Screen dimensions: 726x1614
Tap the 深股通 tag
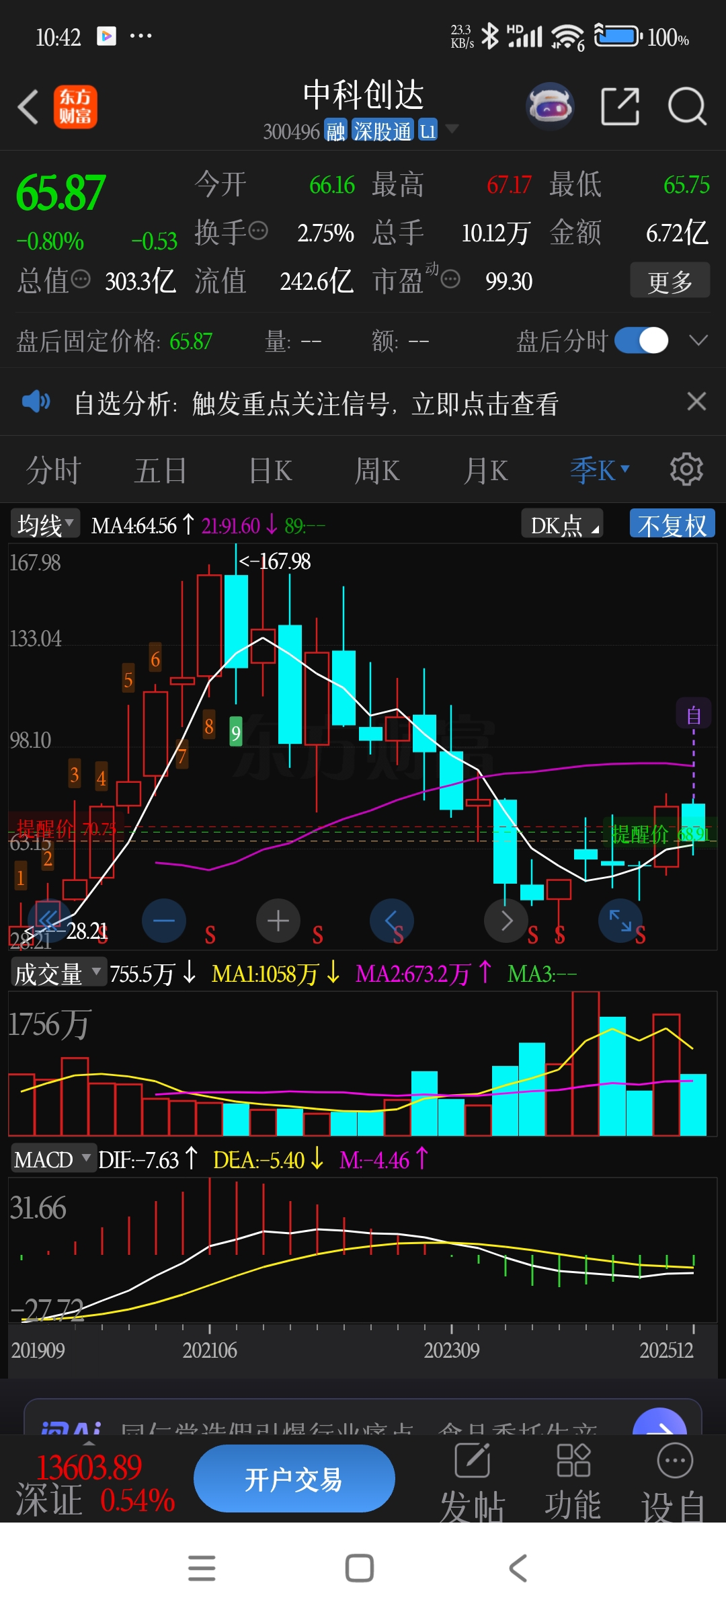pyautogui.click(x=382, y=130)
